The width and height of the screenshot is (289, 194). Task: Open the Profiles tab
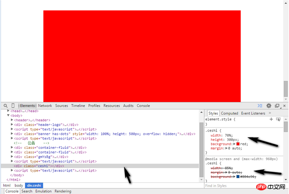pos(94,105)
